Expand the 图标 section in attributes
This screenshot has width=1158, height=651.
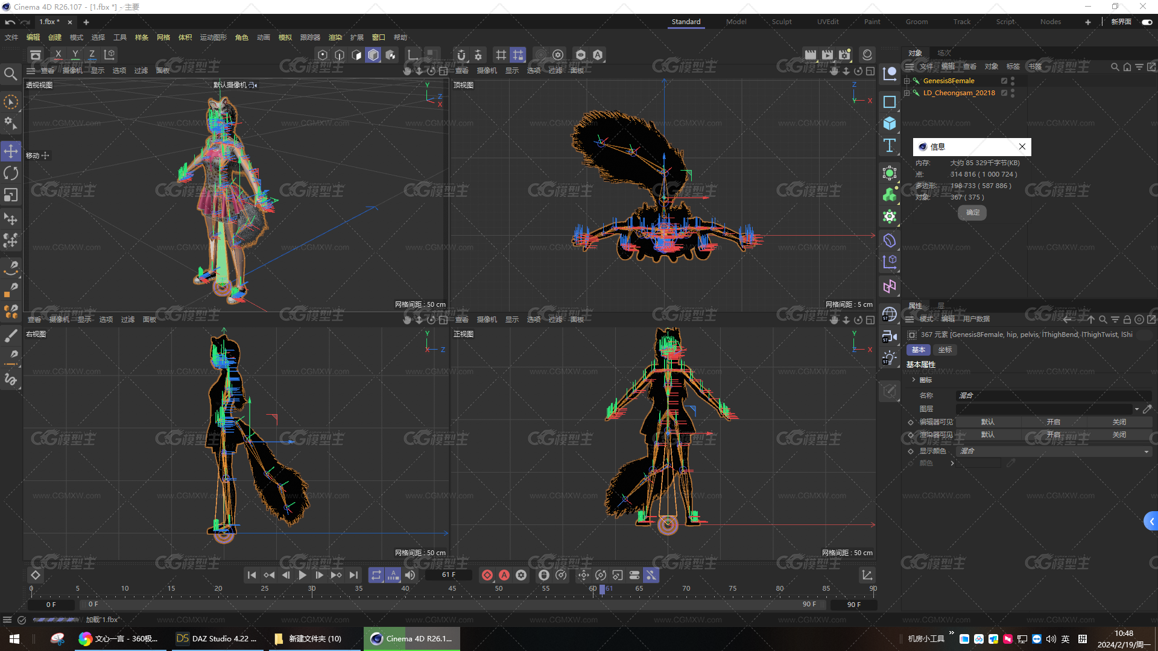[x=914, y=380]
